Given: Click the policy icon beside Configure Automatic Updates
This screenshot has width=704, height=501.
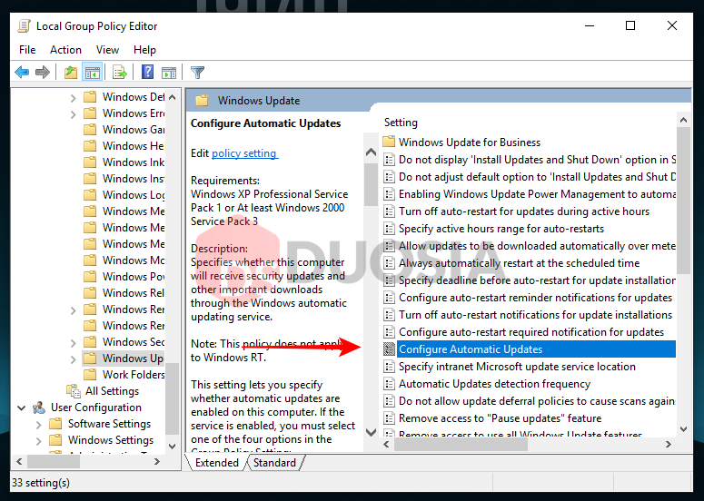Looking at the screenshot, I should point(389,349).
